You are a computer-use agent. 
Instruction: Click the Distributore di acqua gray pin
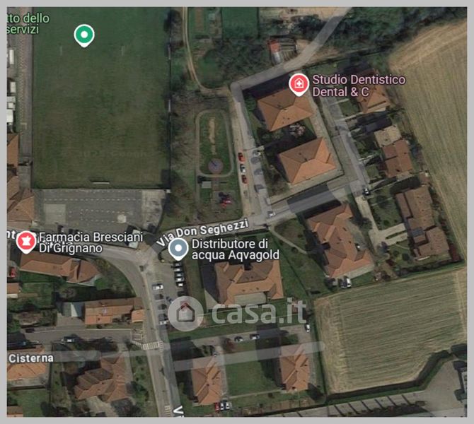(x=178, y=249)
